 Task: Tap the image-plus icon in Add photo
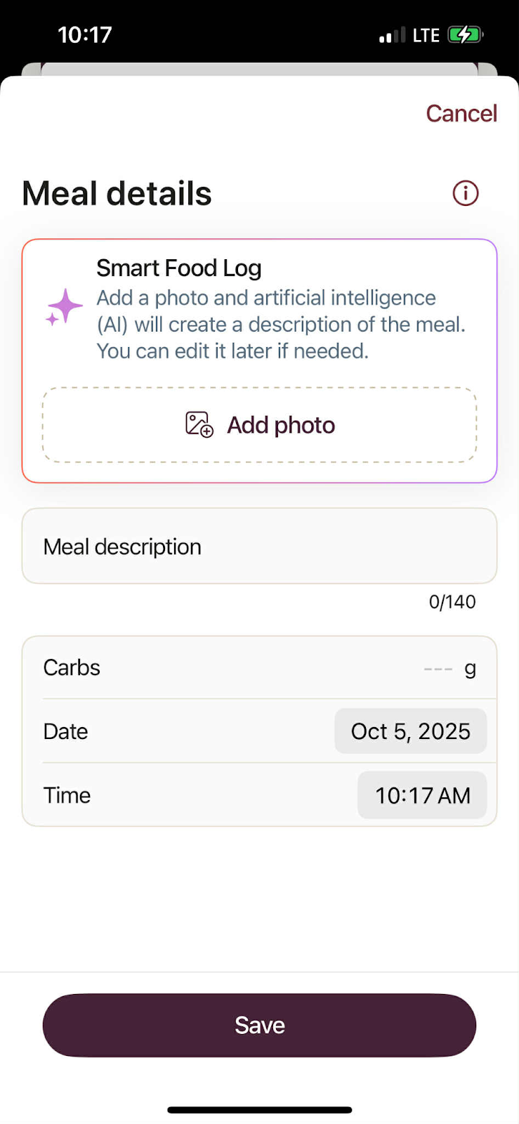pos(199,425)
